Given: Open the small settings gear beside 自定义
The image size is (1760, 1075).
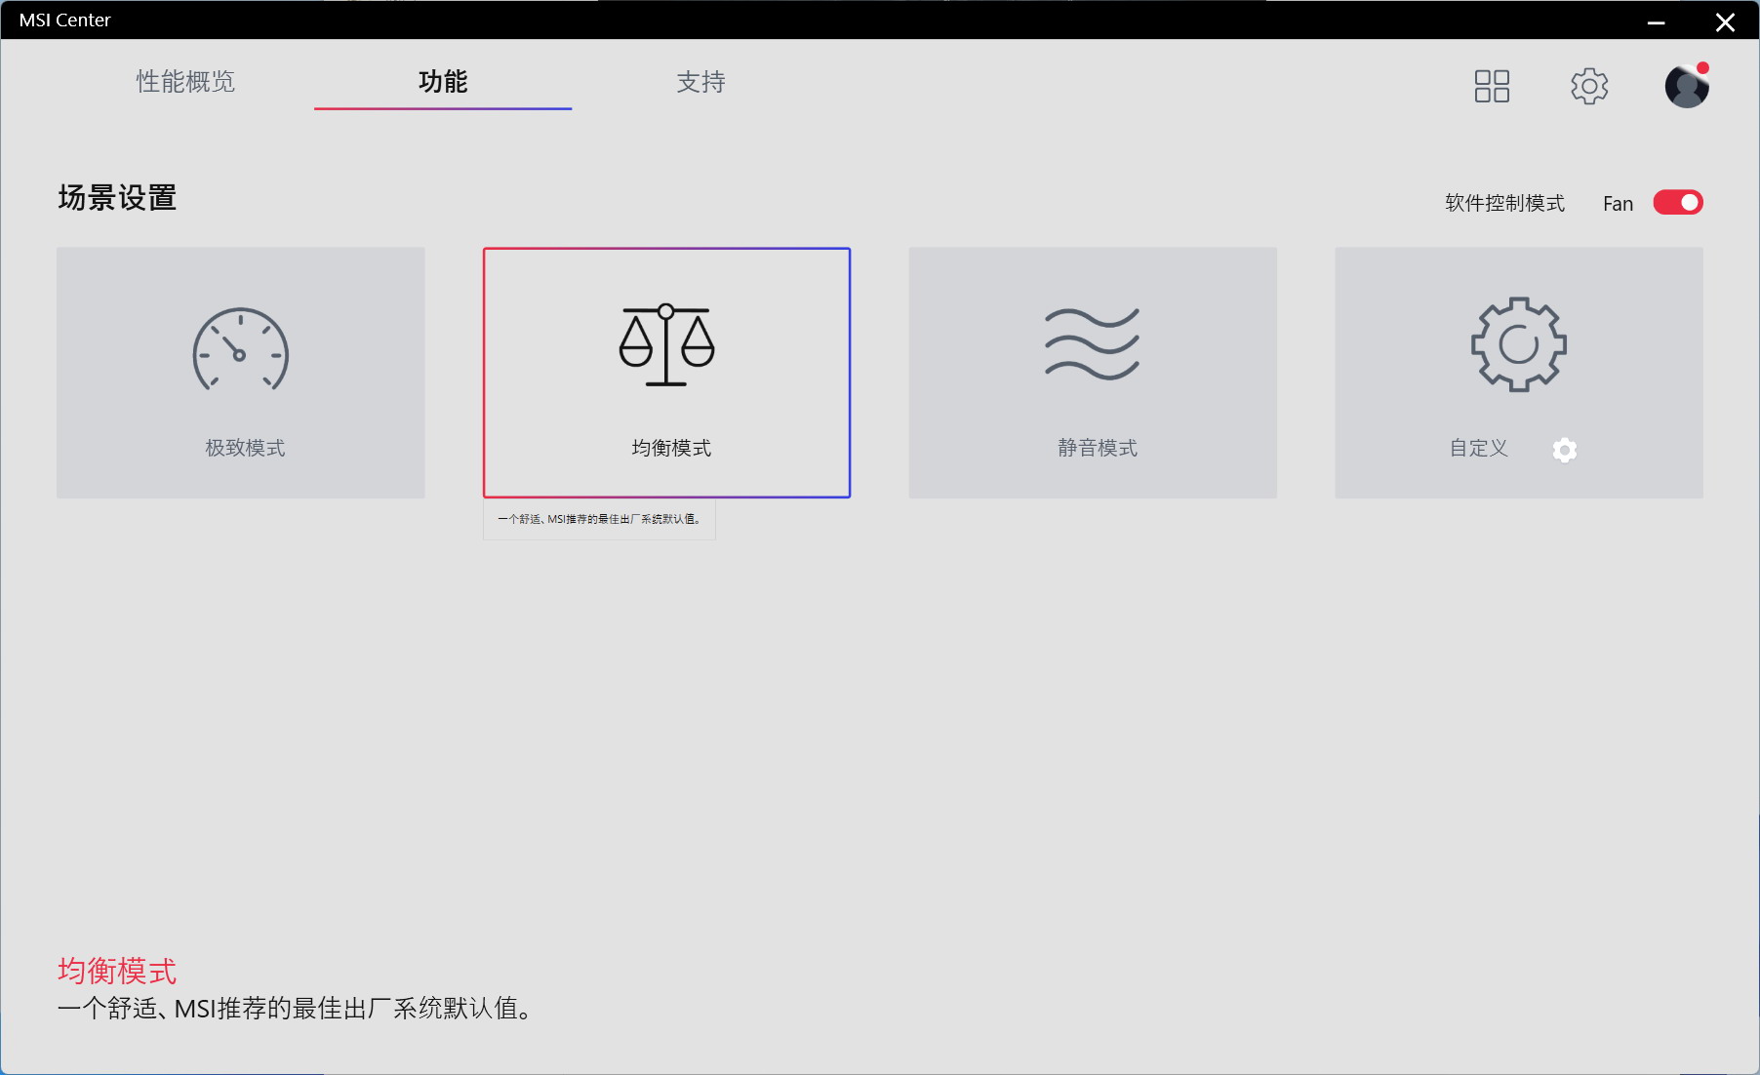Looking at the screenshot, I should click(x=1565, y=450).
